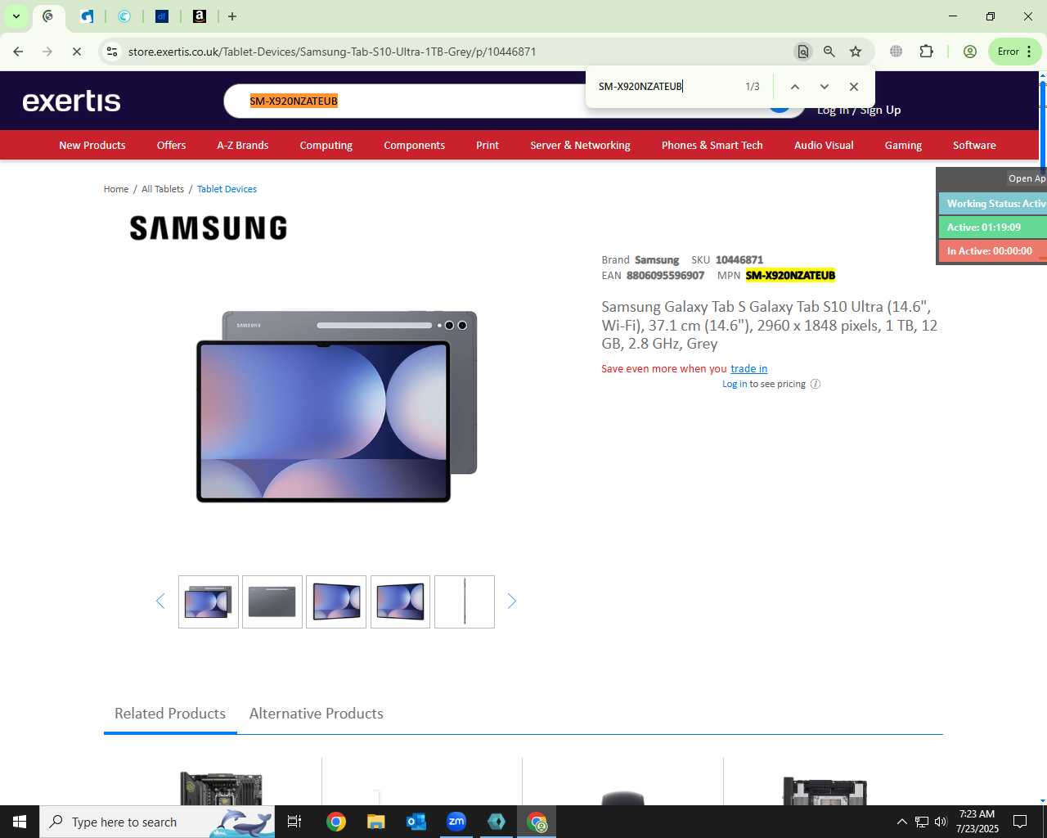Click the Samsung brand logo
Viewport: 1047px width, 838px height.
tap(209, 228)
